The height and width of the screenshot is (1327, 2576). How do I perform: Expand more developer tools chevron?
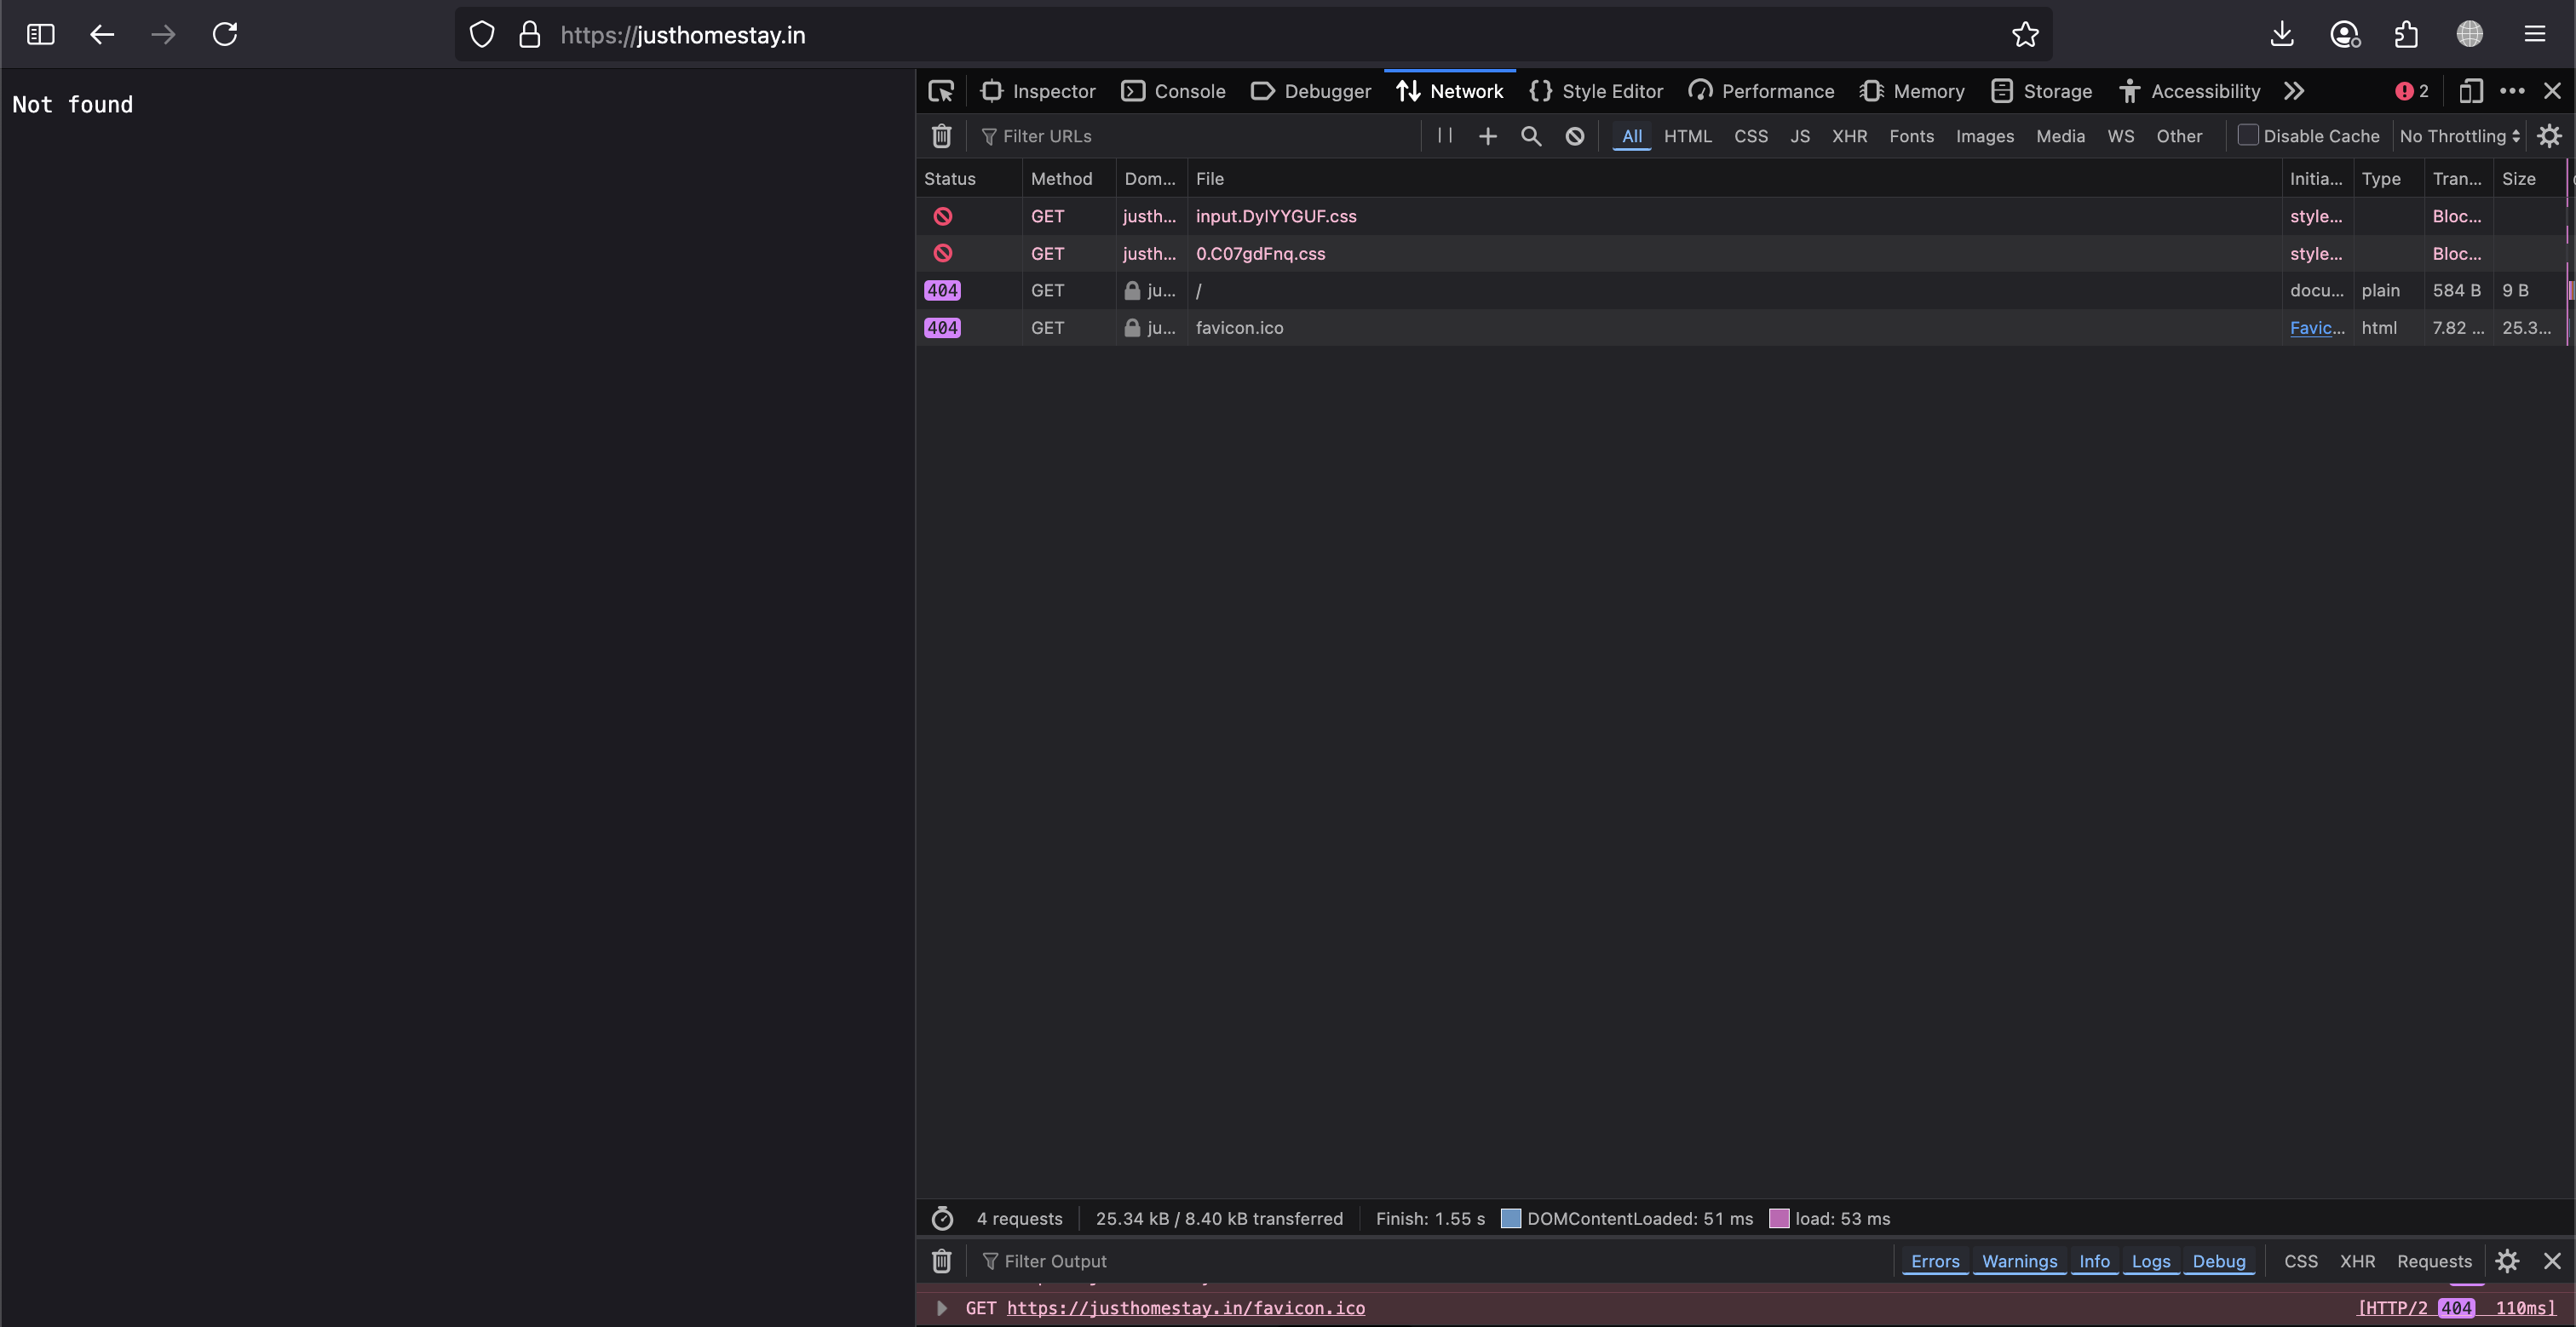(x=2293, y=91)
